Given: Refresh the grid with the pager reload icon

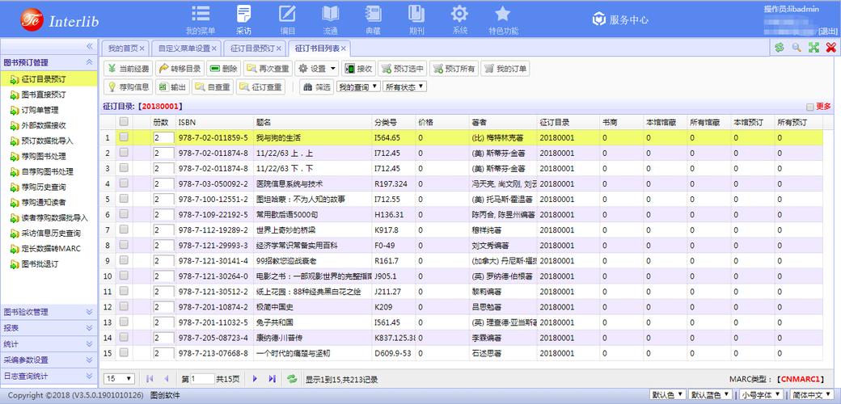Looking at the screenshot, I should click(x=291, y=378).
